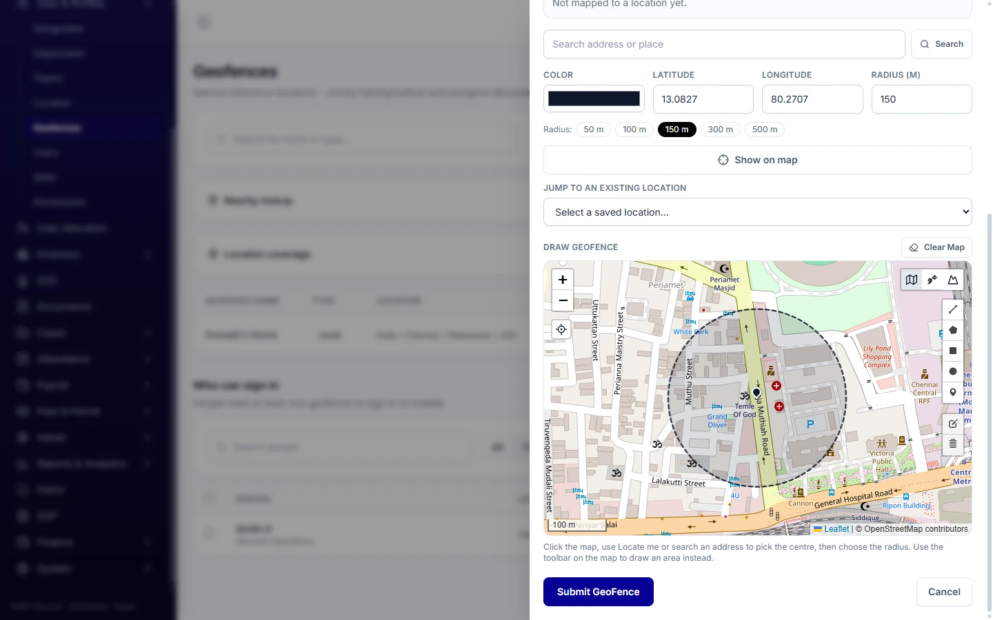Viewport: 993px width, 620px height.
Task: Select the 100 m radius preset
Action: [x=634, y=130]
